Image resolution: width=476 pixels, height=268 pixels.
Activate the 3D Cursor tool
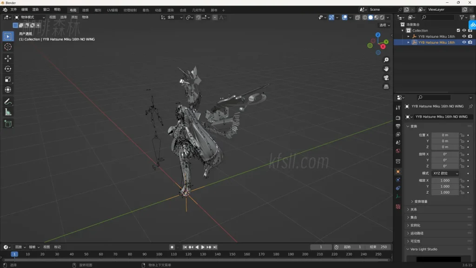8,47
